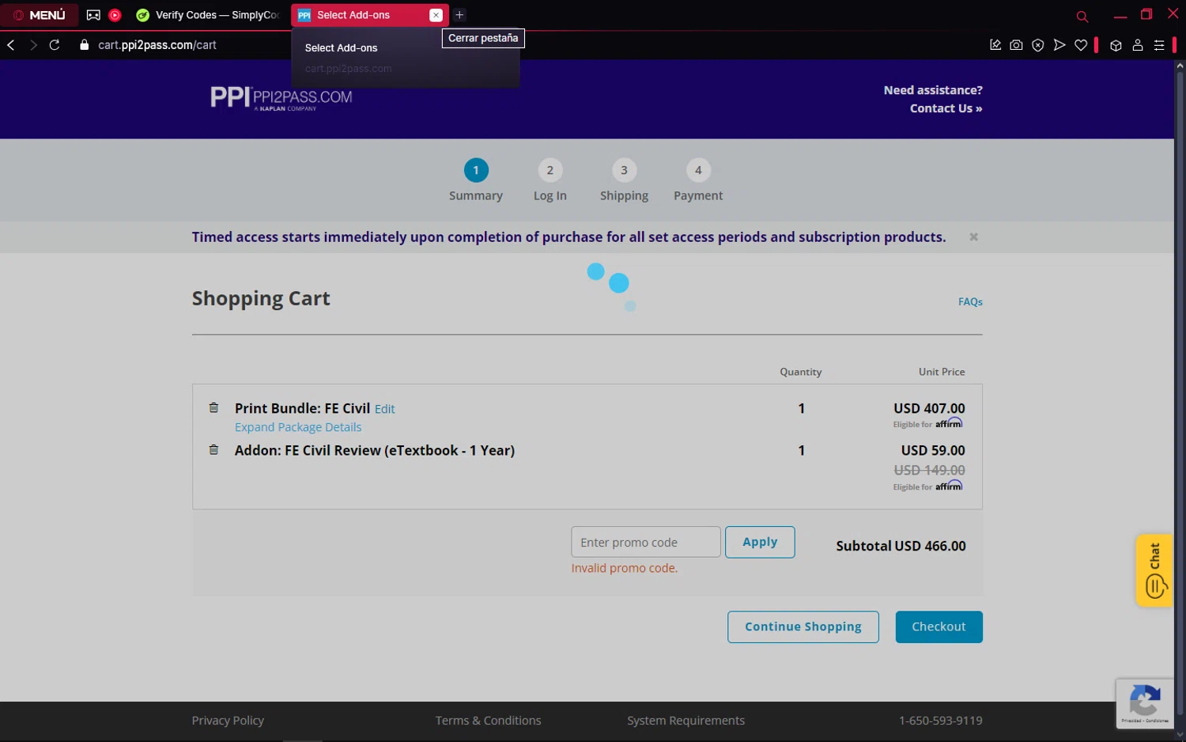Image resolution: width=1186 pixels, height=742 pixels.
Task: Open the workspaces icon in tab bar
Action: click(93, 15)
